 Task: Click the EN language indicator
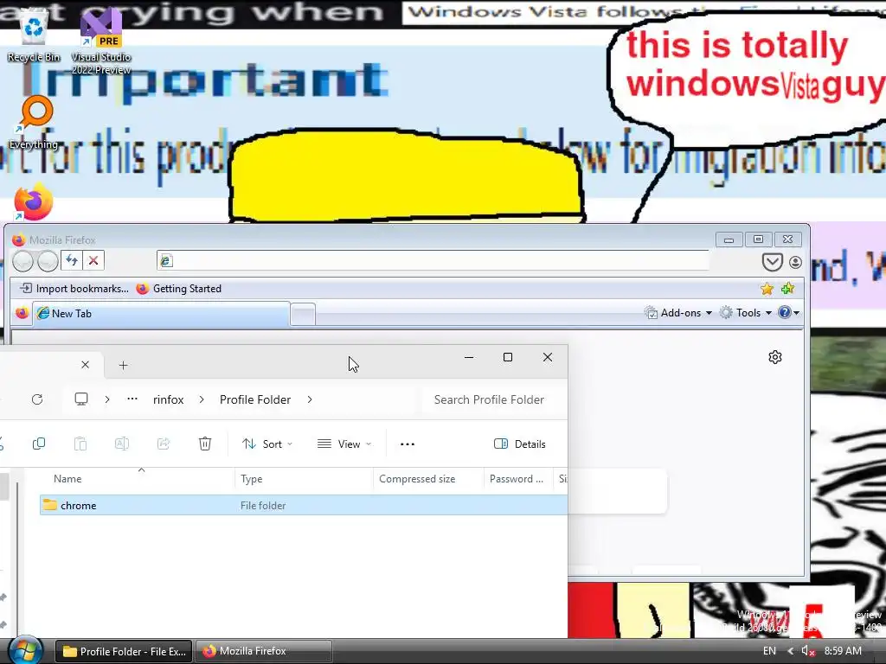tap(769, 651)
